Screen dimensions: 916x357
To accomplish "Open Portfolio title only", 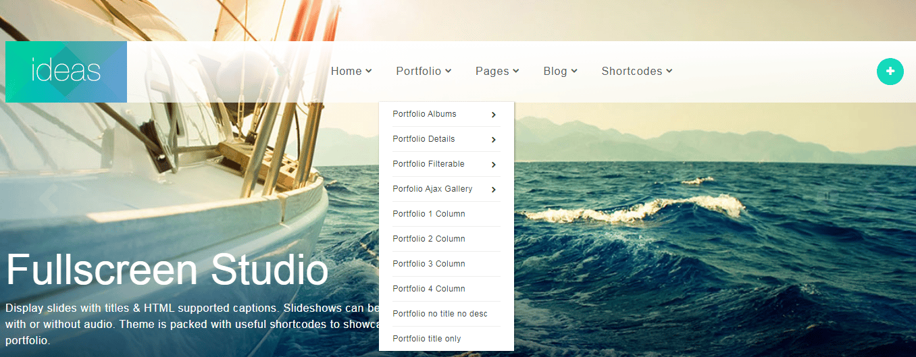I will click(427, 339).
